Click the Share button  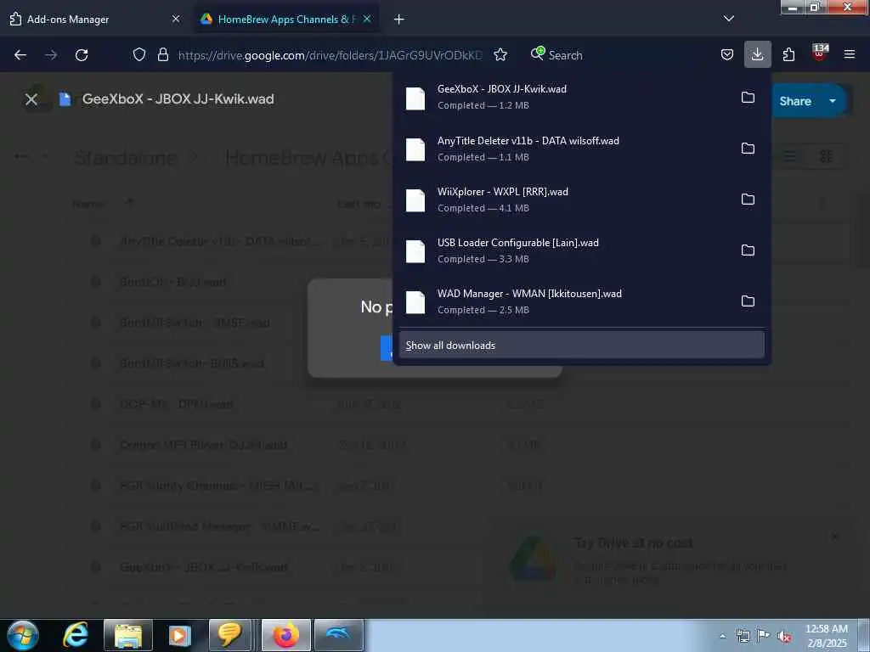(794, 101)
